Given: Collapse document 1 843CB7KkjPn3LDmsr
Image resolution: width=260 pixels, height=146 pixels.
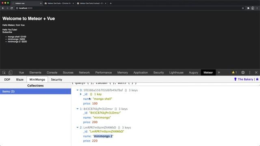Looking at the screenshot, I should (x=78, y=109).
